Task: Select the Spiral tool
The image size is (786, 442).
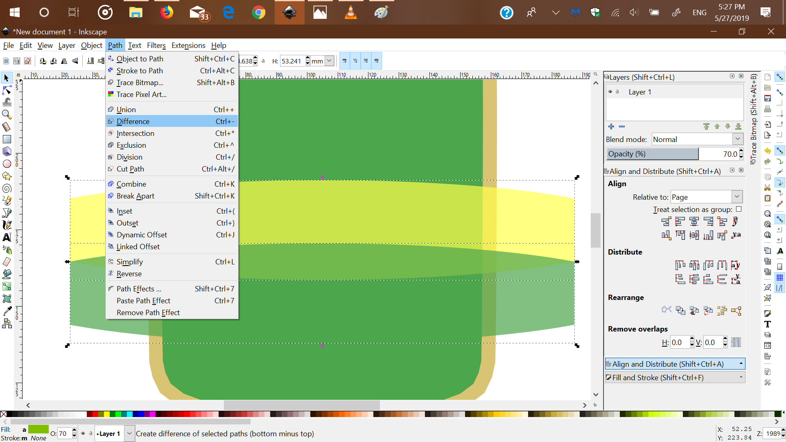Action: 7,189
